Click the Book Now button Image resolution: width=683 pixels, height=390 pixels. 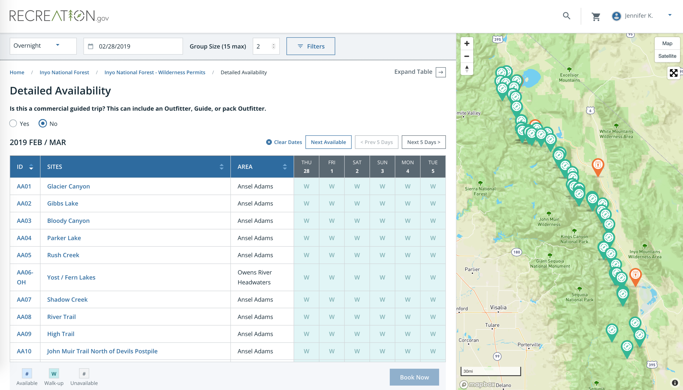point(414,377)
